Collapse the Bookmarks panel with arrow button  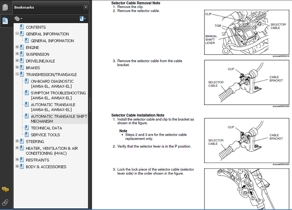[x=86, y=7]
